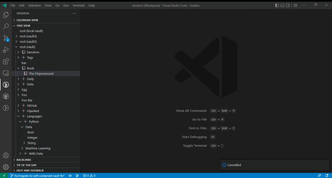This screenshot has width=332, height=178.
Task: Open the Extensions view
Action: (x=6, y=62)
